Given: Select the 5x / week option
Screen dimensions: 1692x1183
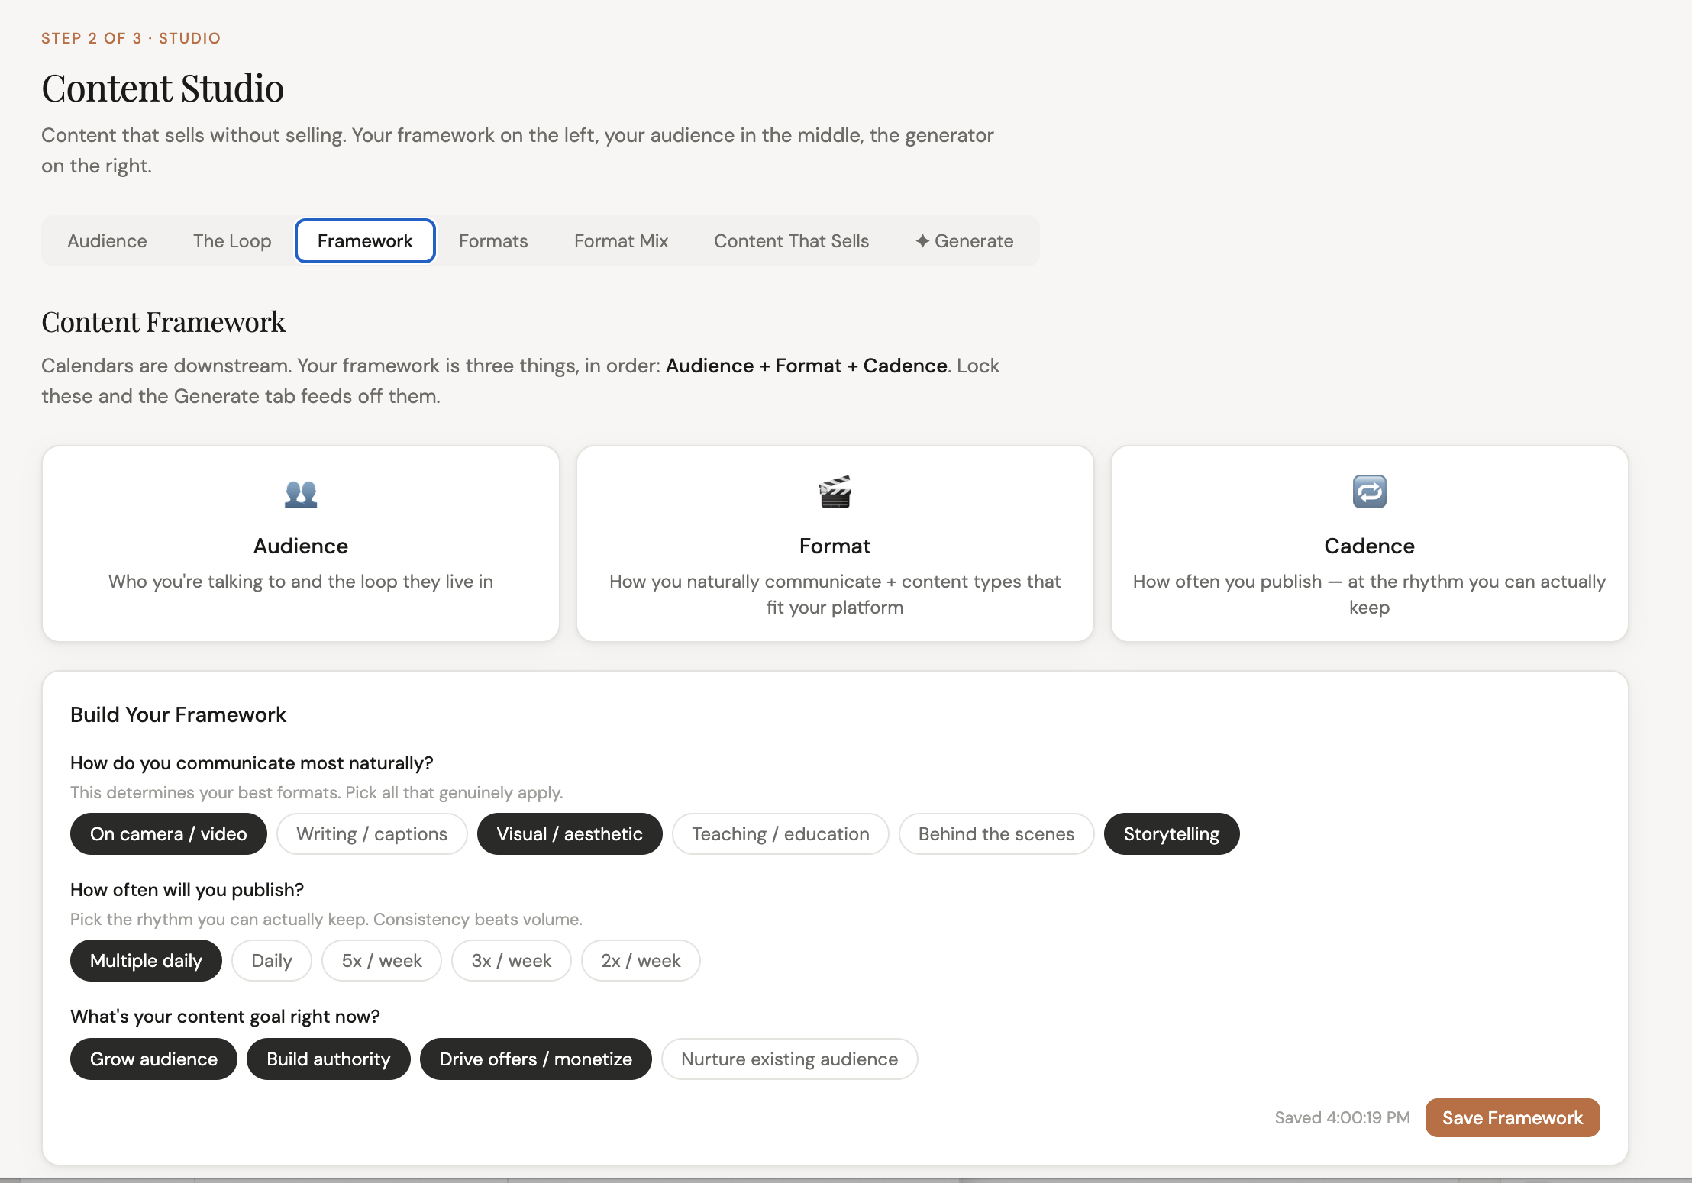Looking at the screenshot, I should [382, 961].
